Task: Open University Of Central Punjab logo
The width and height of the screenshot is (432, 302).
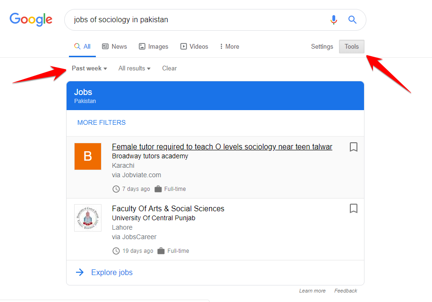Action: pyautogui.click(x=88, y=218)
